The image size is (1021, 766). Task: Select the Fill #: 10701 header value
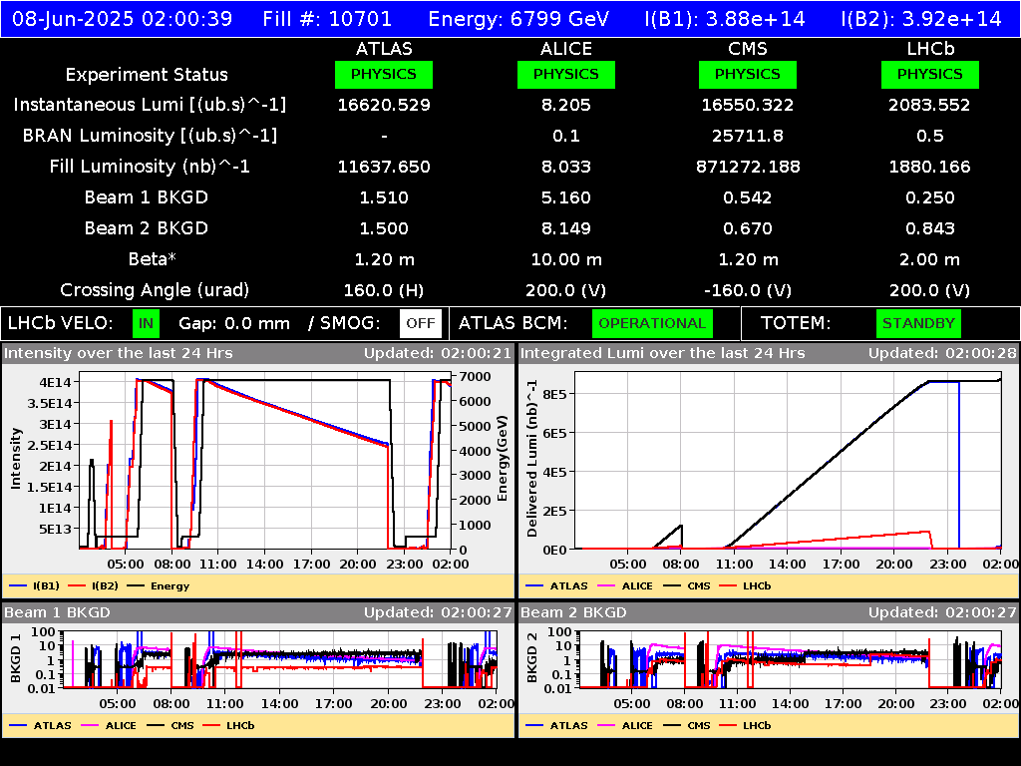327,18
